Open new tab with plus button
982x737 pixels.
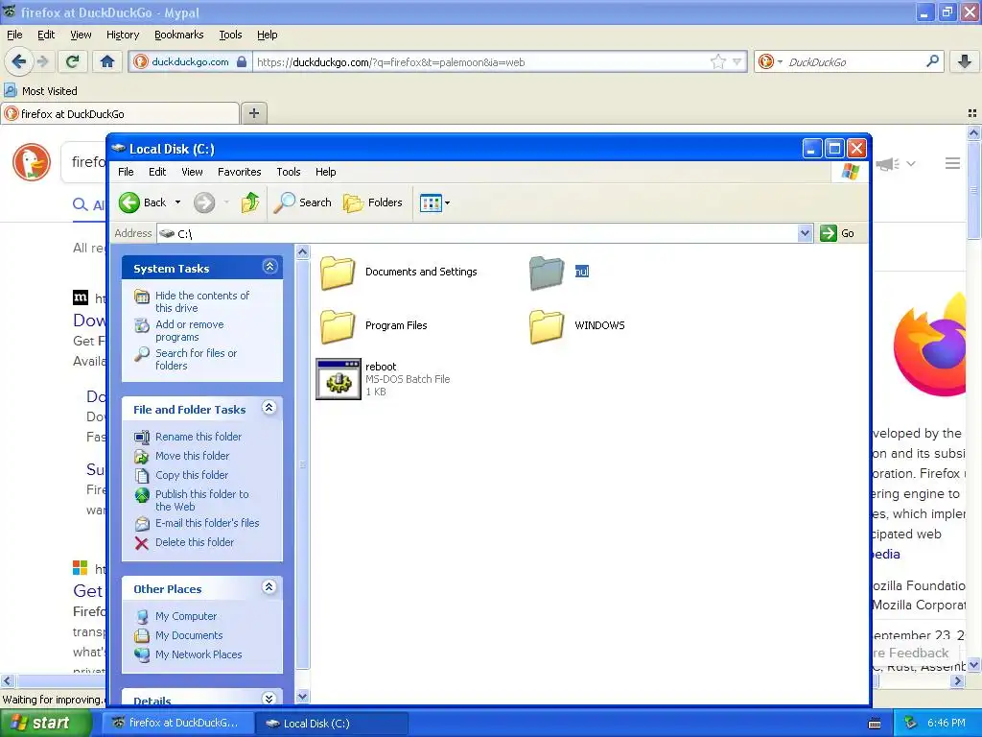point(253,113)
